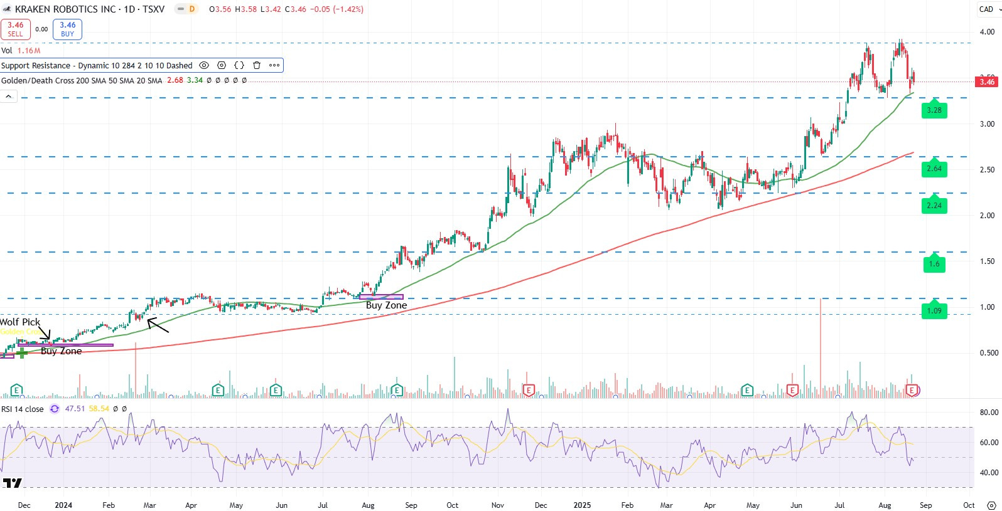This screenshot has width=1002, height=511.
Task: Click the green 2.64 level label
Action: [934, 169]
